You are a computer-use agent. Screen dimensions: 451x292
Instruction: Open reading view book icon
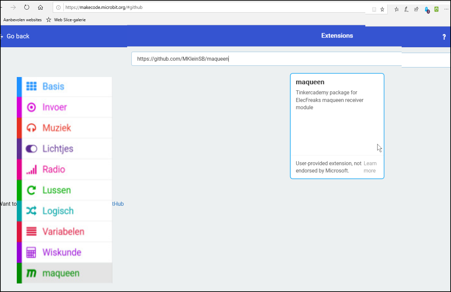point(374,10)
